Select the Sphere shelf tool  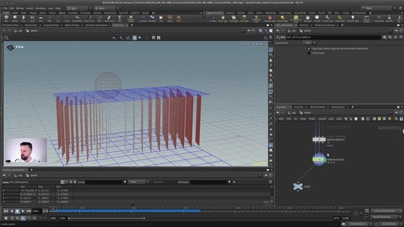coord(15,18)
